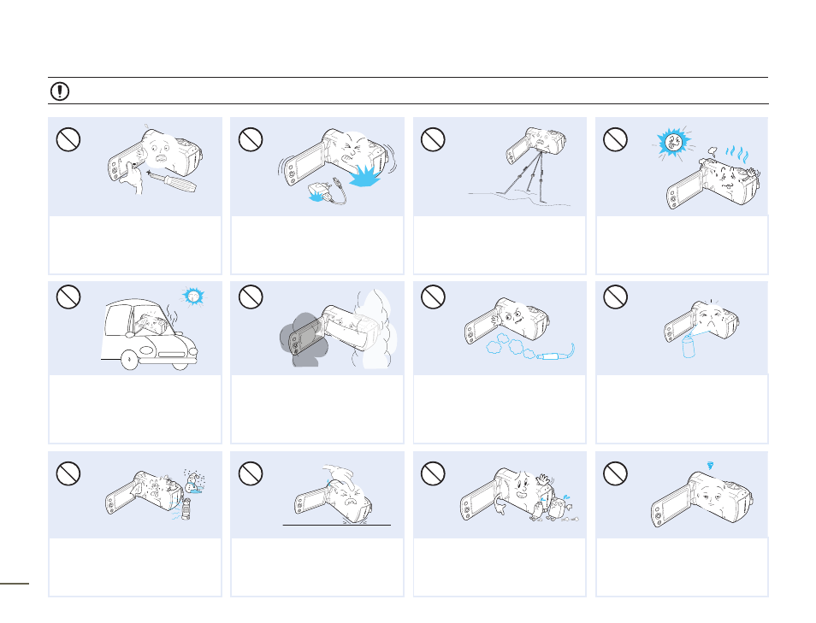Image resolution: width=816 pixels, height=623 pixels.
Task: Click prohibition sign on last bottom panel
Action: pos(615,473)
